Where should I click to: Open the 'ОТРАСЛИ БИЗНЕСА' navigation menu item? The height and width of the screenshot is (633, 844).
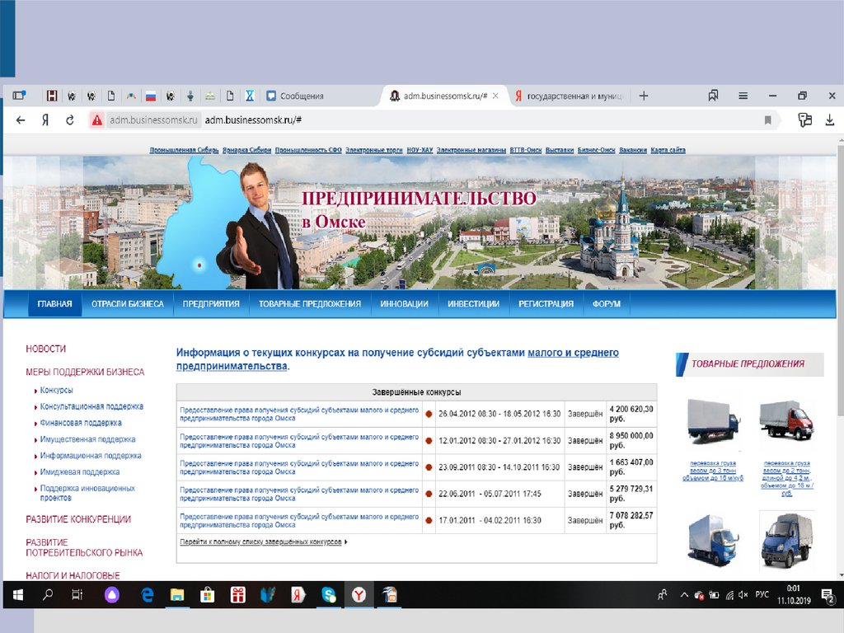pos(128,304)
